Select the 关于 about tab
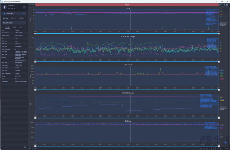230x150 pixels. click(x=21, y=27)
